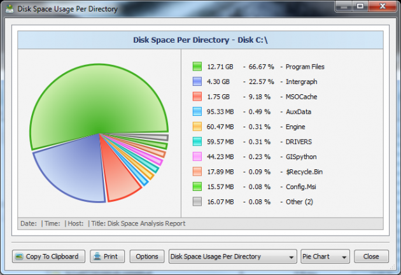401x275 pixels.
Task: Click the 'Other (2)' legend label
Action: 299,202
